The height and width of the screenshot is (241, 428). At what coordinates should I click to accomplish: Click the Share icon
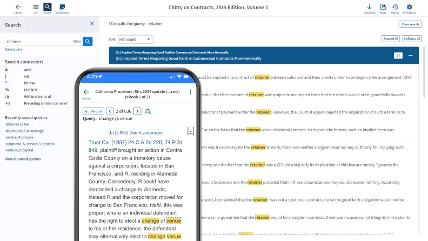pos(383,8)
